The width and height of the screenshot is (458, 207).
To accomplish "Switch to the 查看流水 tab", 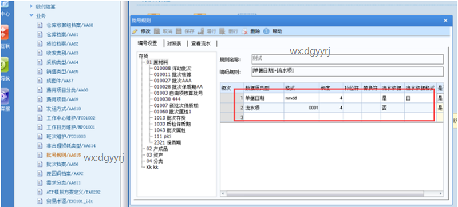I will [200, 43].
